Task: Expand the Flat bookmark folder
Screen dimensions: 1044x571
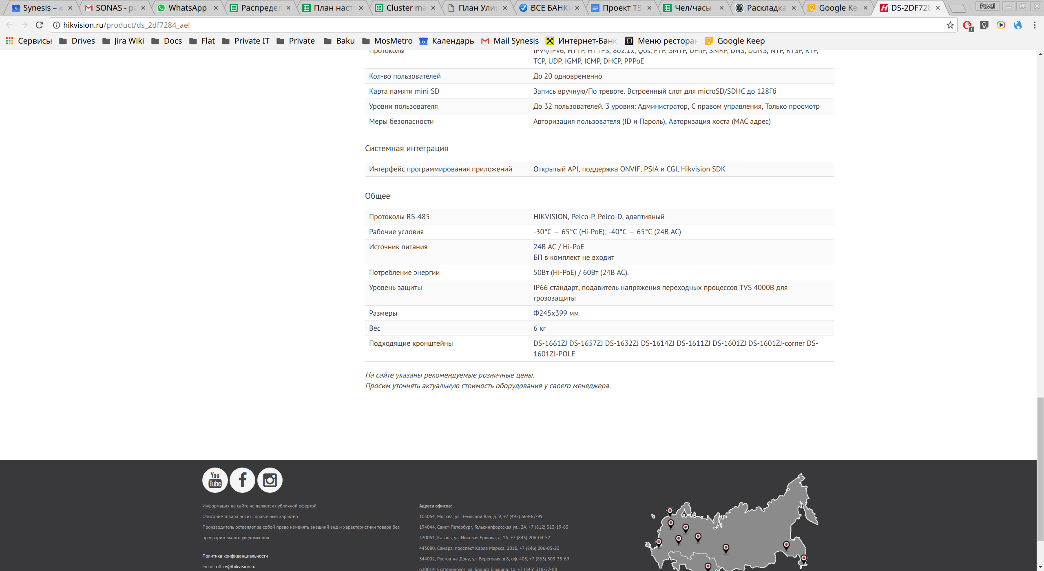Action: [202, 41]
